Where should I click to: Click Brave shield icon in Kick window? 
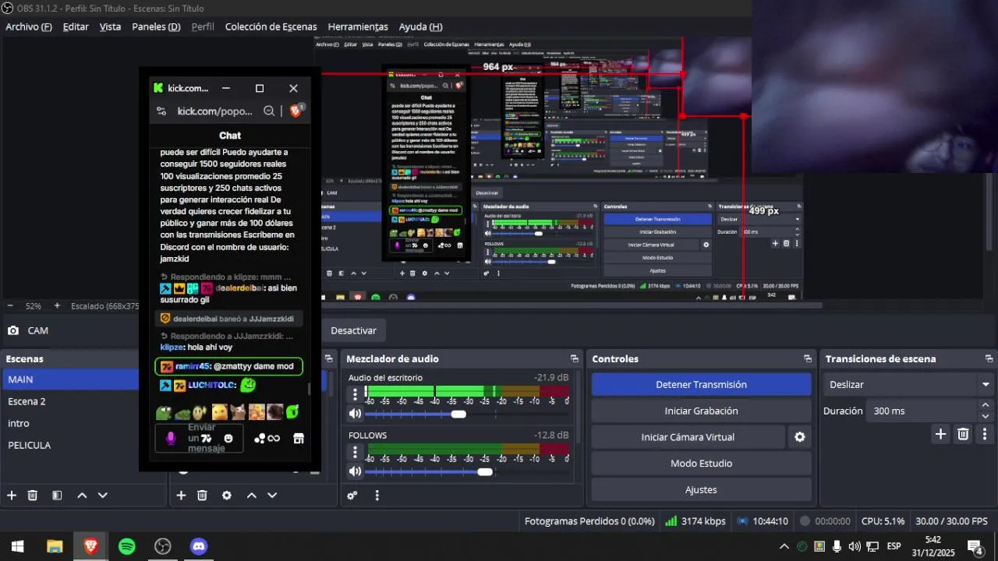tap(296, 111)
